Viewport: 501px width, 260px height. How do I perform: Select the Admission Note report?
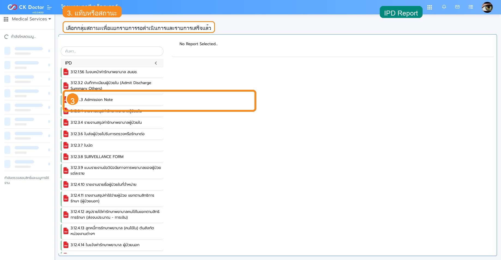pyautogui.click(x=112, y=100)
